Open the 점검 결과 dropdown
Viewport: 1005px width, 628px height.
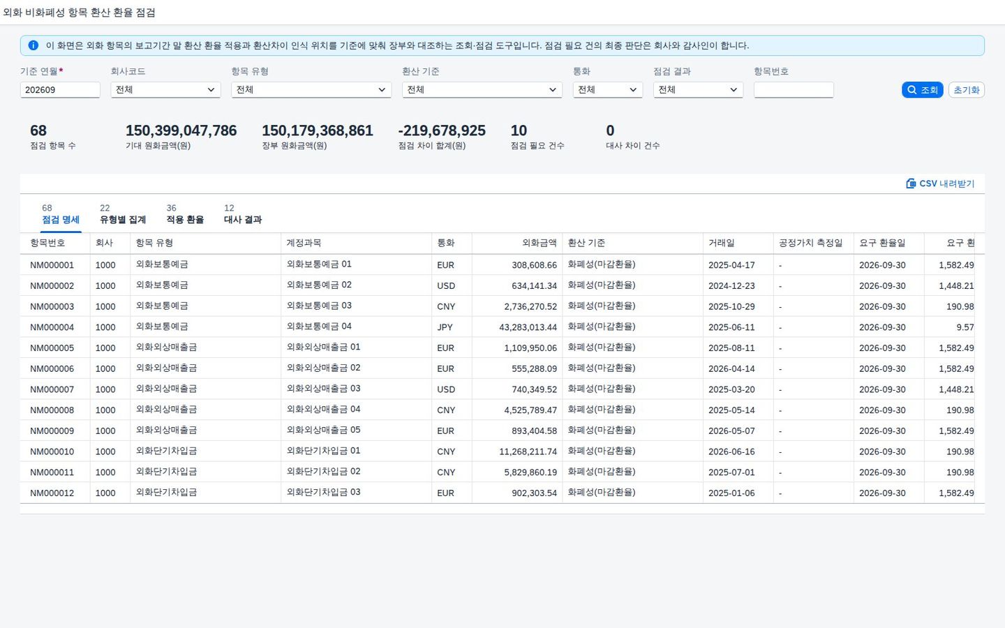coord(698,90)
